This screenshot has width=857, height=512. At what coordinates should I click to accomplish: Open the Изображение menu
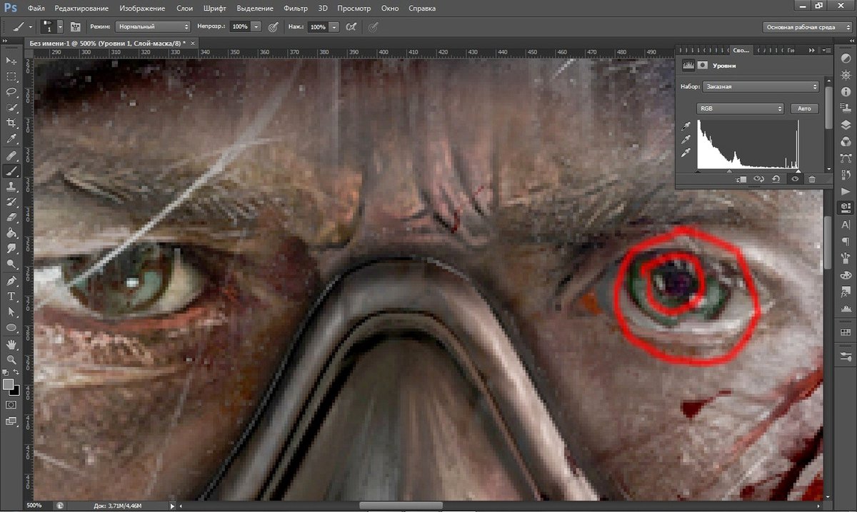tap(138, 9)
